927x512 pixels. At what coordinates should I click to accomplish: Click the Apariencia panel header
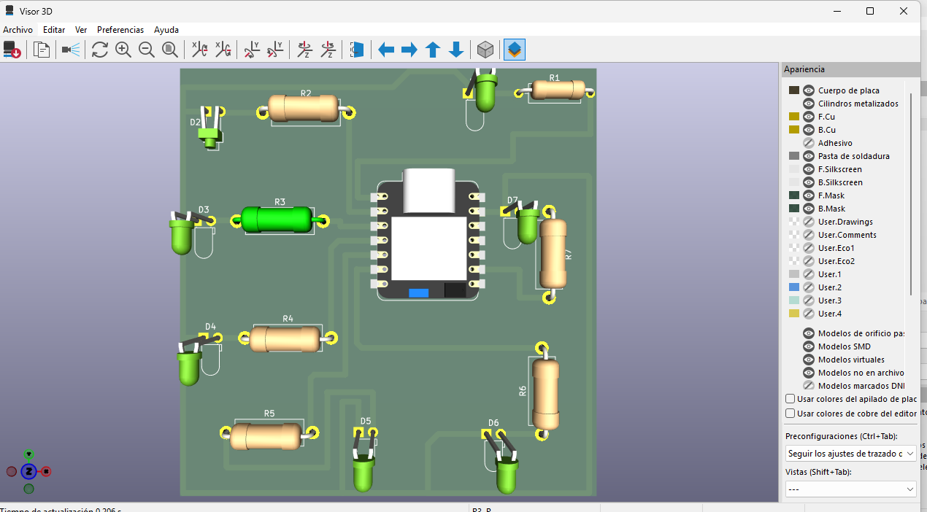coord(850,69)
